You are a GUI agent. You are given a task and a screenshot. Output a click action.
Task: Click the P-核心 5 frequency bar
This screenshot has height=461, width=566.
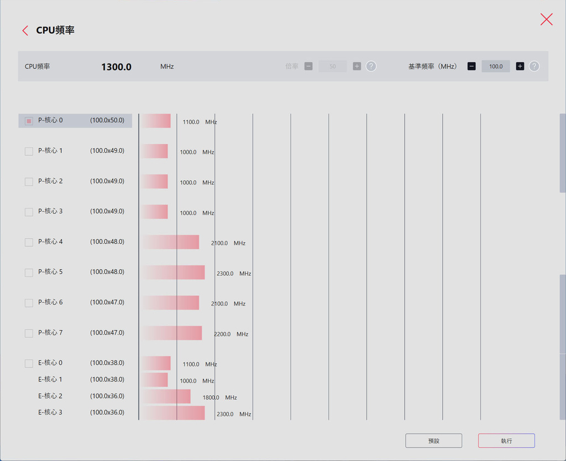click(172, 273)
